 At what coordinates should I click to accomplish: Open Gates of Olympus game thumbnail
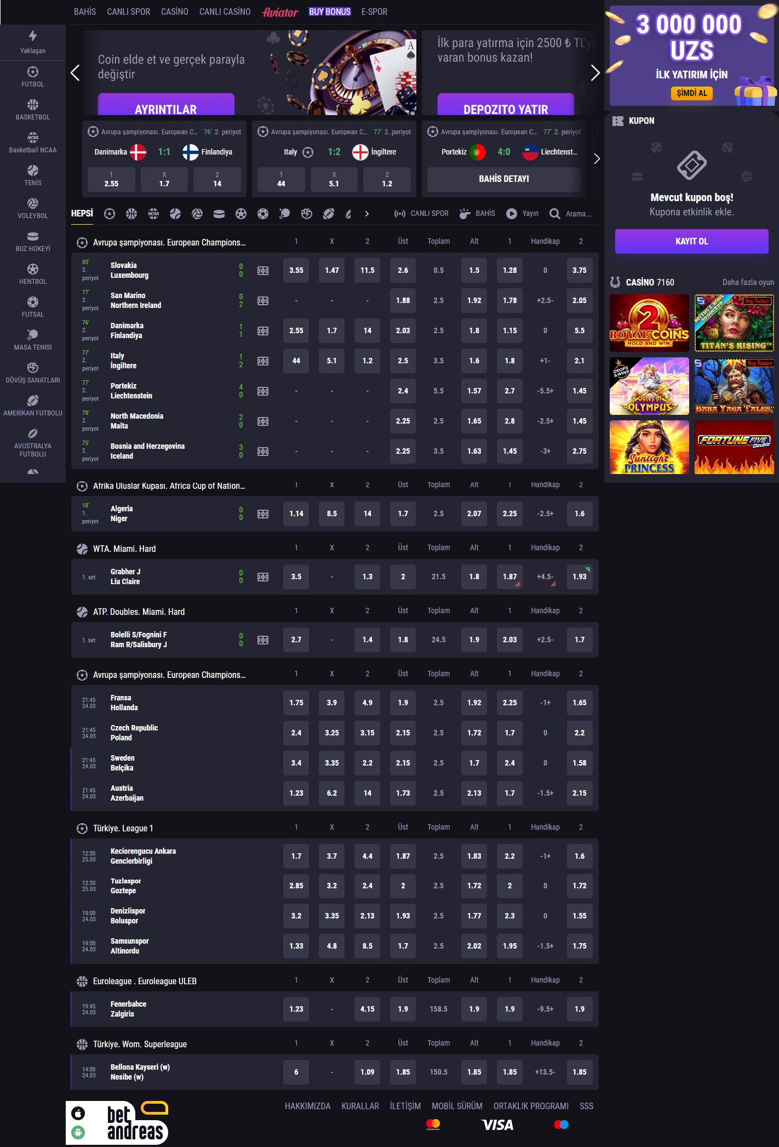[649, 386]
